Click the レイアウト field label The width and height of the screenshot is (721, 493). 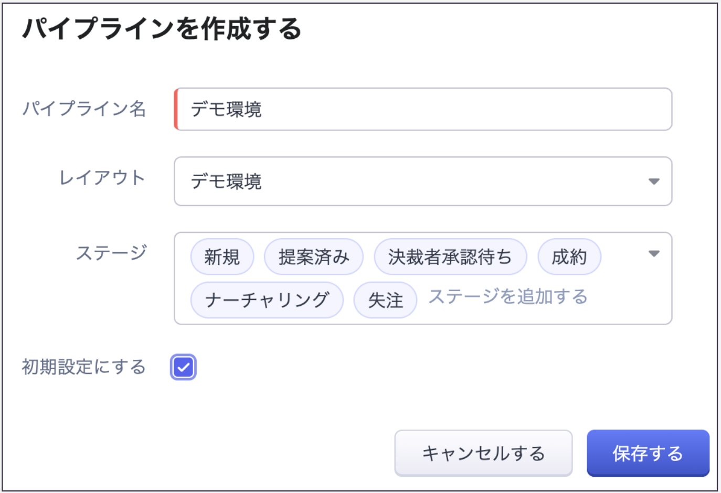tap(102, 178)
